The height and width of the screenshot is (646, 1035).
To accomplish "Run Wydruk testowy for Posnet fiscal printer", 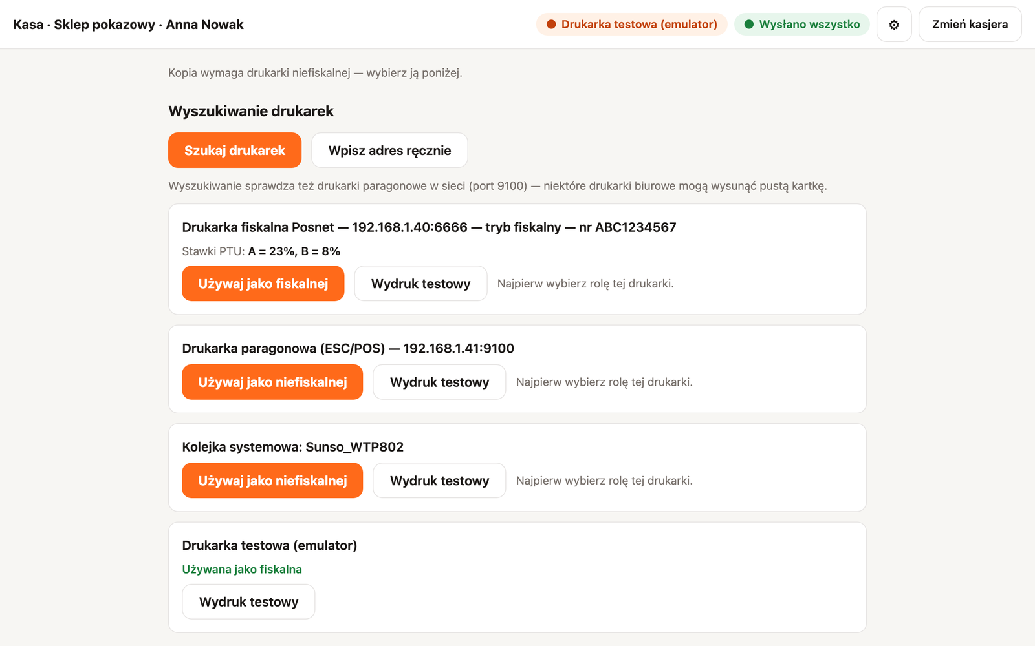I will click(x=420, y=284).
